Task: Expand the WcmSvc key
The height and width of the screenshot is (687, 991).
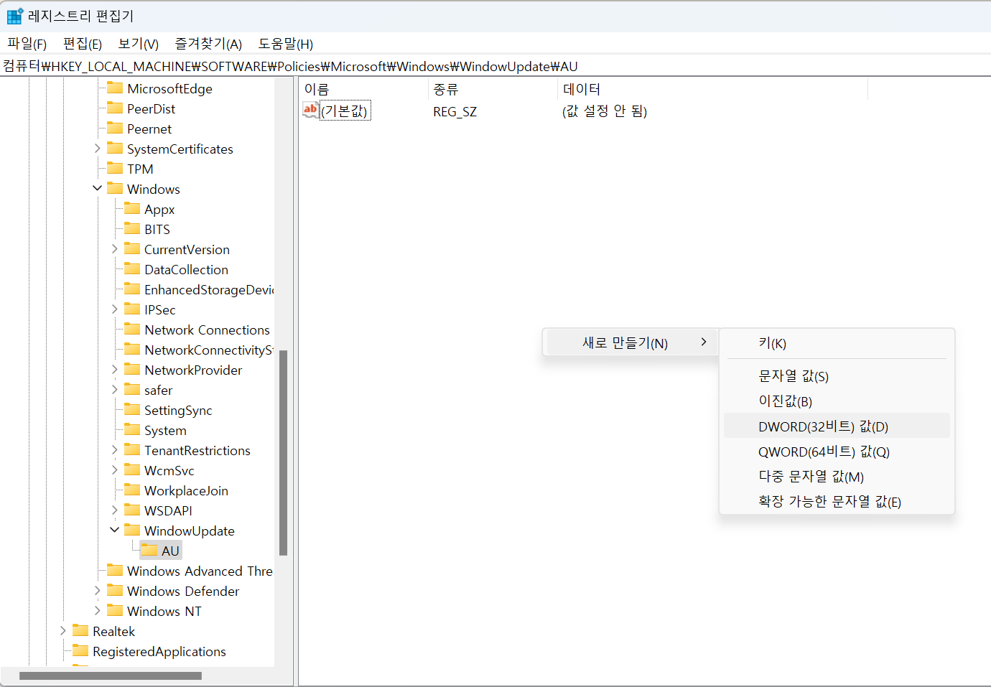Action: click(114, 470)
